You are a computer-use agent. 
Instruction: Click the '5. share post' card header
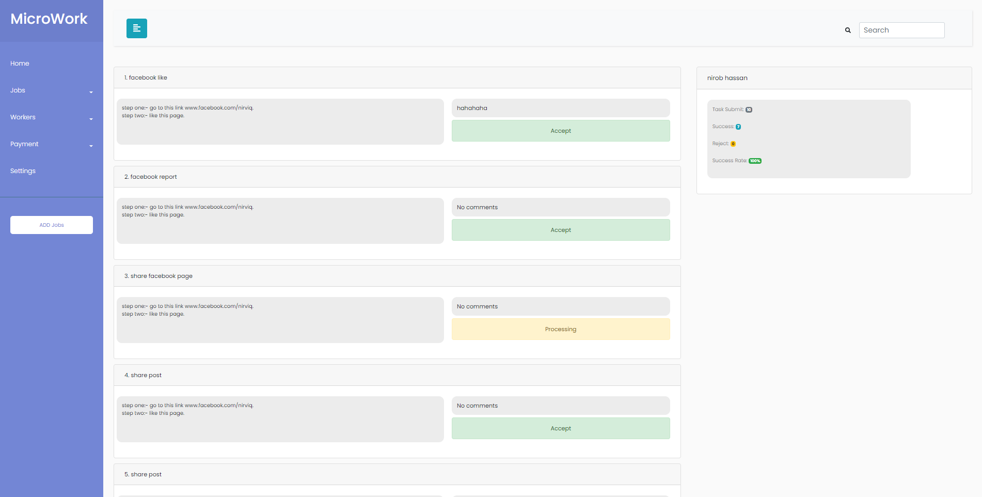[x=397, y=474]
